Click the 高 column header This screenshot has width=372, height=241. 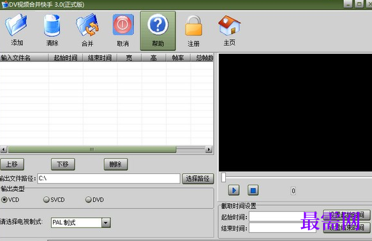[154, 58]
